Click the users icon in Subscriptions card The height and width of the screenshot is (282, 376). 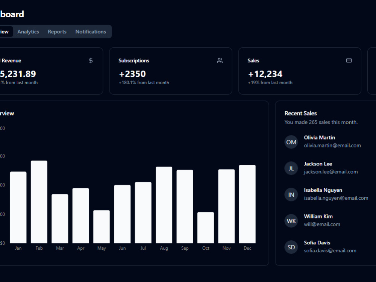(220, 61)
